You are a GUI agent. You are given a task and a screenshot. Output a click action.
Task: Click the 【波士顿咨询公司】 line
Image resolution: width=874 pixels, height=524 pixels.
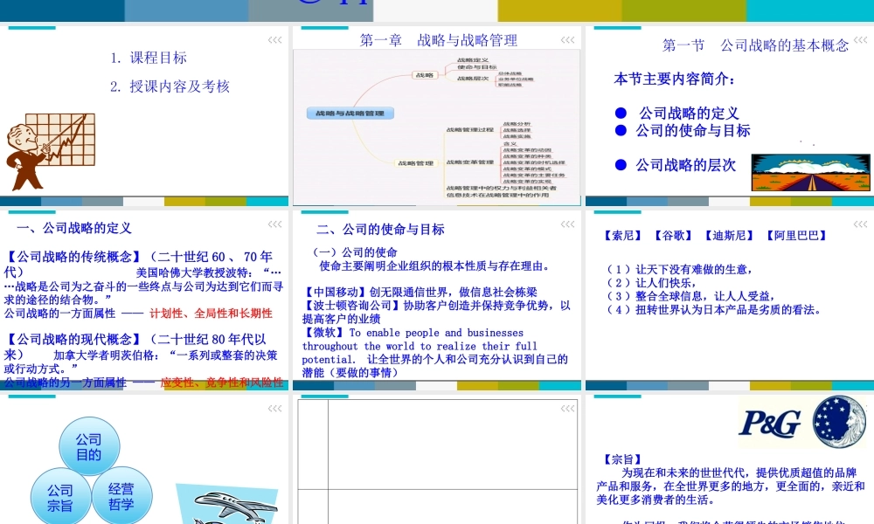click(436, 312)
